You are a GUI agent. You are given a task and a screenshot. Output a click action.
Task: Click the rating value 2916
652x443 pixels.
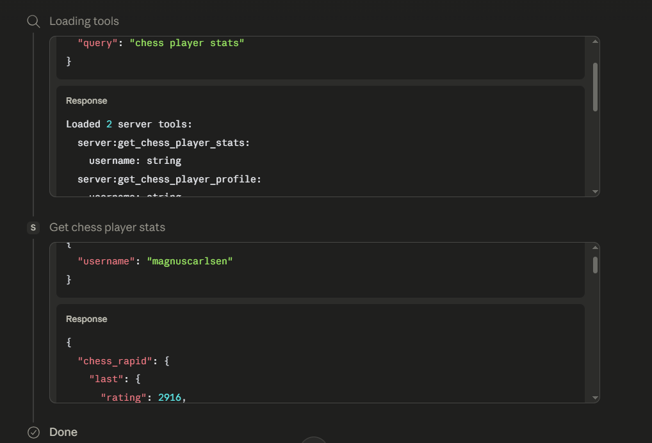170,398
